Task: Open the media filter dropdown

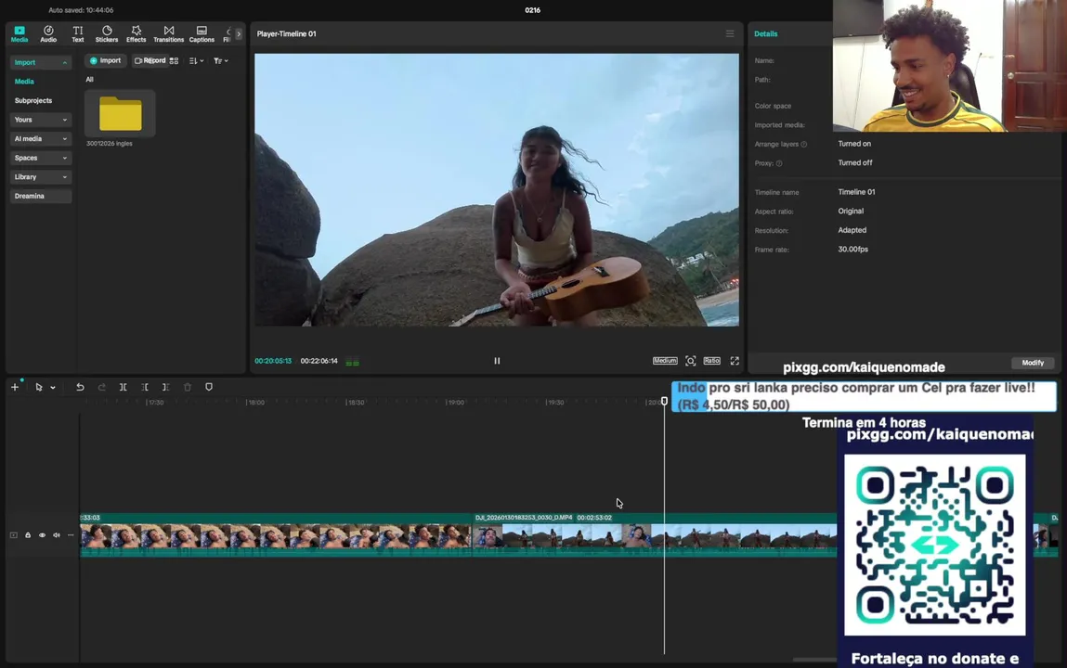Action: 220,61
